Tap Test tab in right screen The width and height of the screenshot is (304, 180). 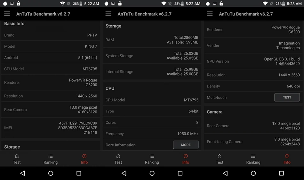220,159
